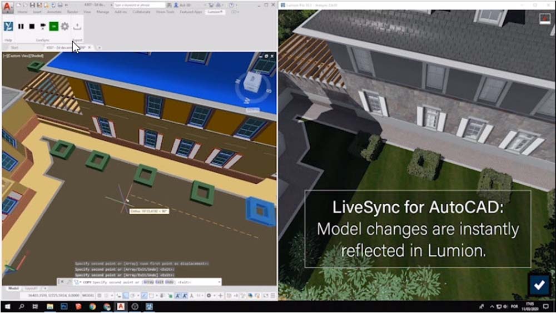Click the blue checkmark button in Lumion
Image resolution: width=556 pixels, height=313 pixels.
point(538,285)
